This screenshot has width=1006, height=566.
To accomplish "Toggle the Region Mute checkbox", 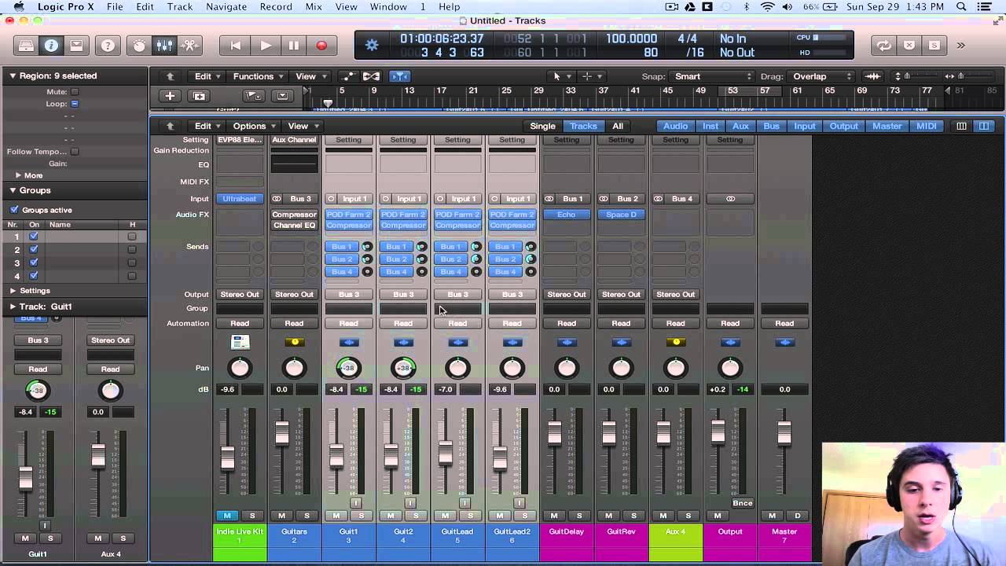I will (x=75, y=92).
